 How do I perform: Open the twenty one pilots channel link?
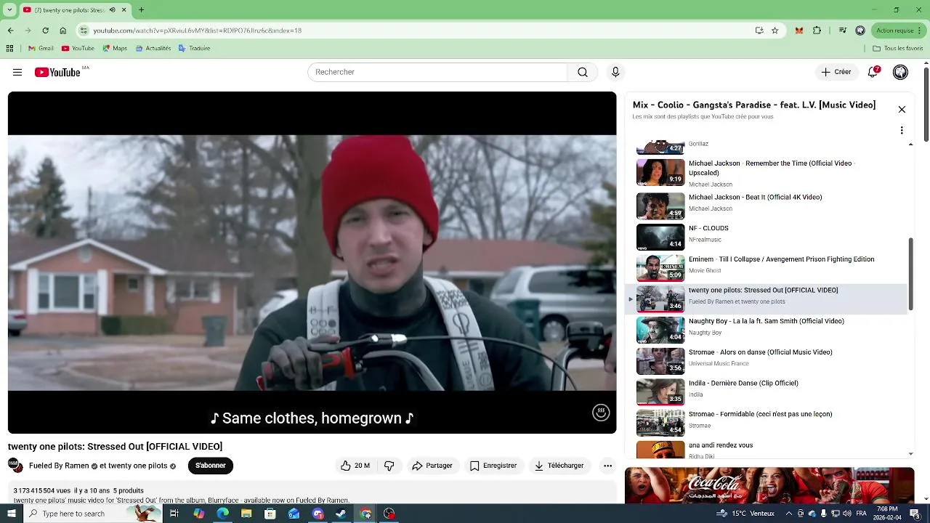tap(138, 466)
